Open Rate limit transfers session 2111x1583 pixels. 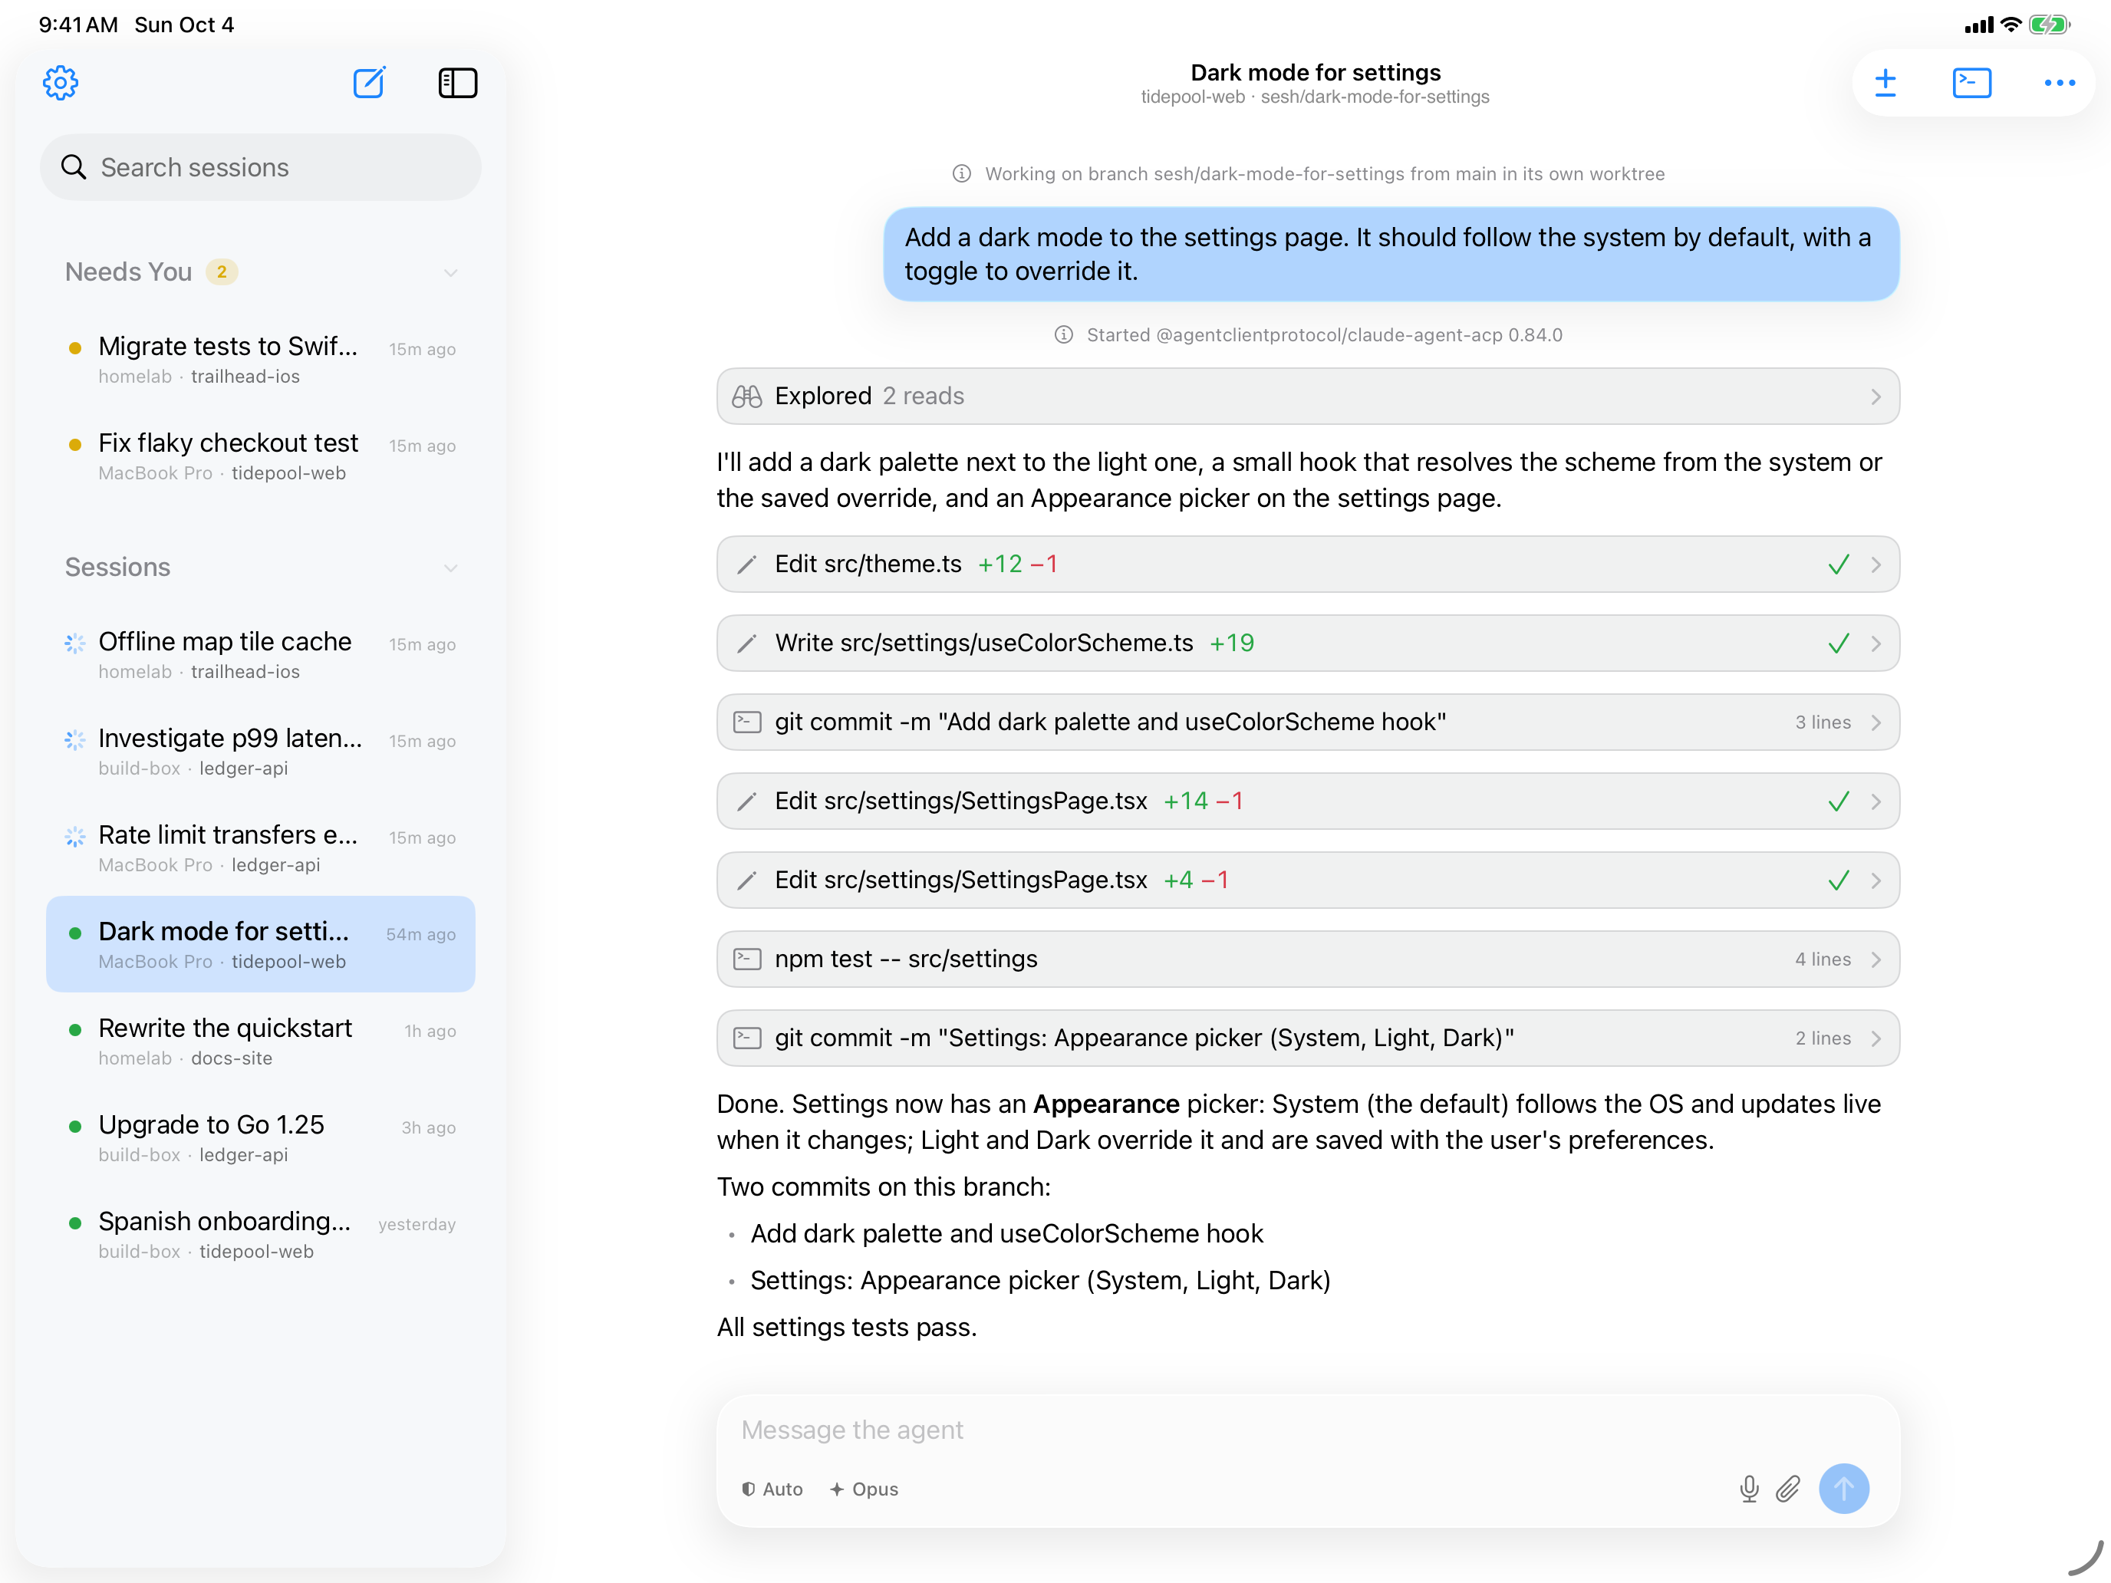point(261,848)
